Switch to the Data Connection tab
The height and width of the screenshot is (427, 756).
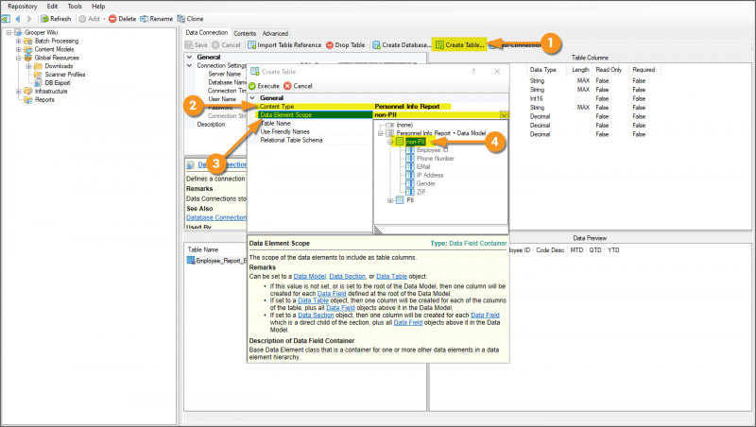(206, 33)
